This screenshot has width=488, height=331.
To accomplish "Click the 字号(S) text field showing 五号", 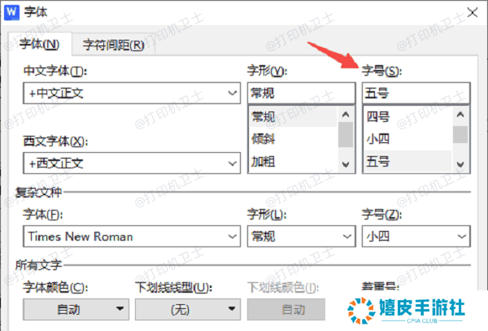I will click(x=415, y=93).
